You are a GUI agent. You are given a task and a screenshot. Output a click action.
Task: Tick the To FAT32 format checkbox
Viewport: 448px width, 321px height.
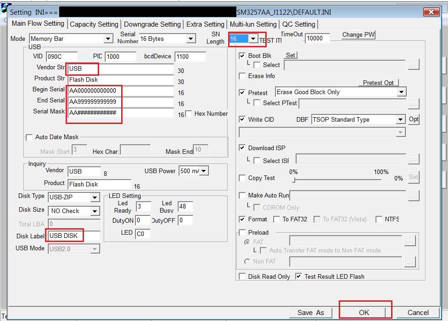coord(277,219)
